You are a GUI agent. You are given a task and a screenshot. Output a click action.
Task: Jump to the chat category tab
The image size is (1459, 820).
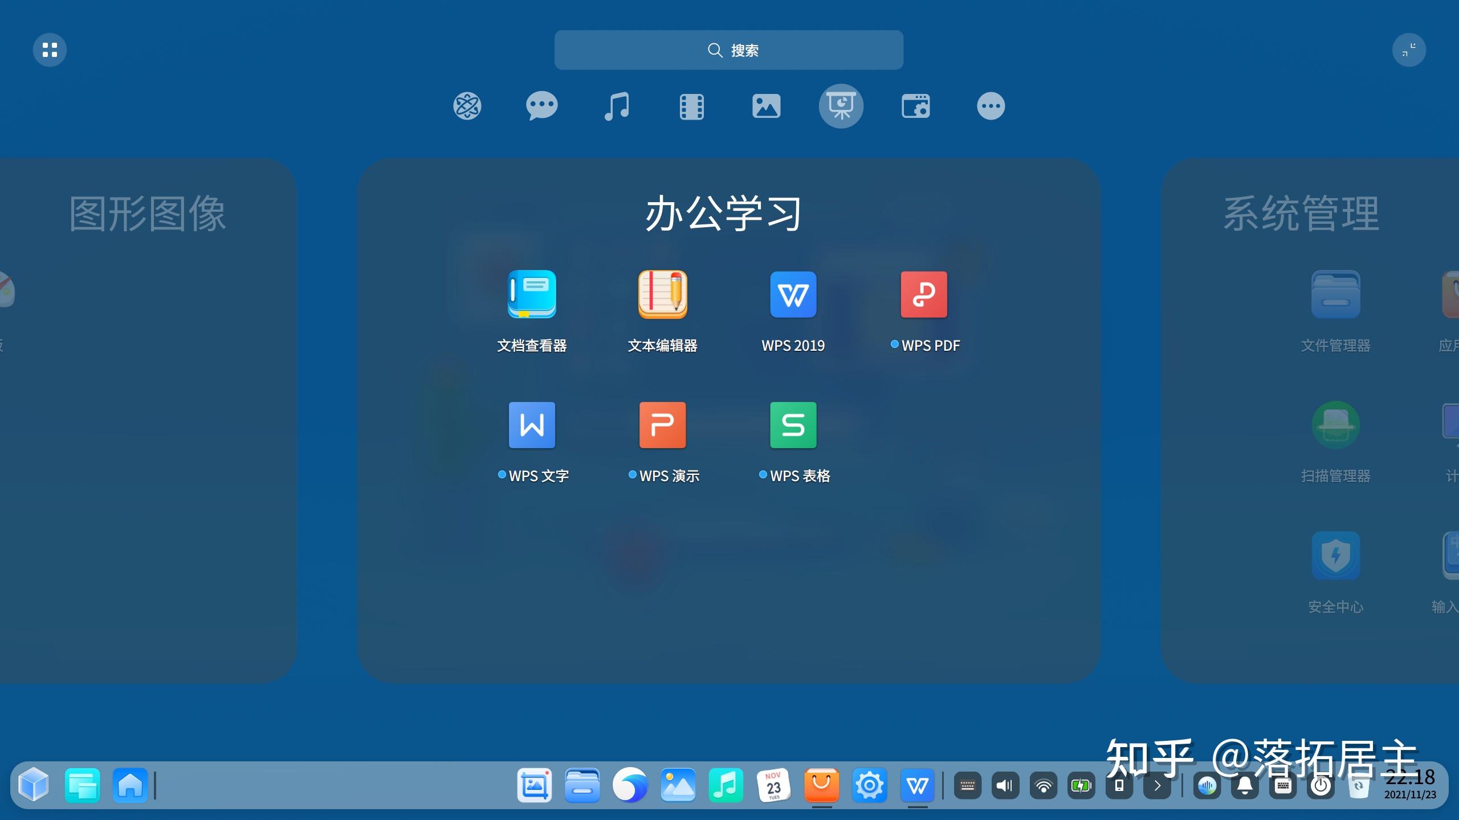point(541,106)
